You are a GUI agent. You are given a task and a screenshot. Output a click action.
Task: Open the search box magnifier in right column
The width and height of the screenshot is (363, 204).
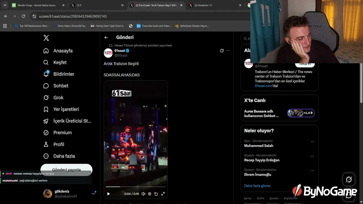click(245, 39)
